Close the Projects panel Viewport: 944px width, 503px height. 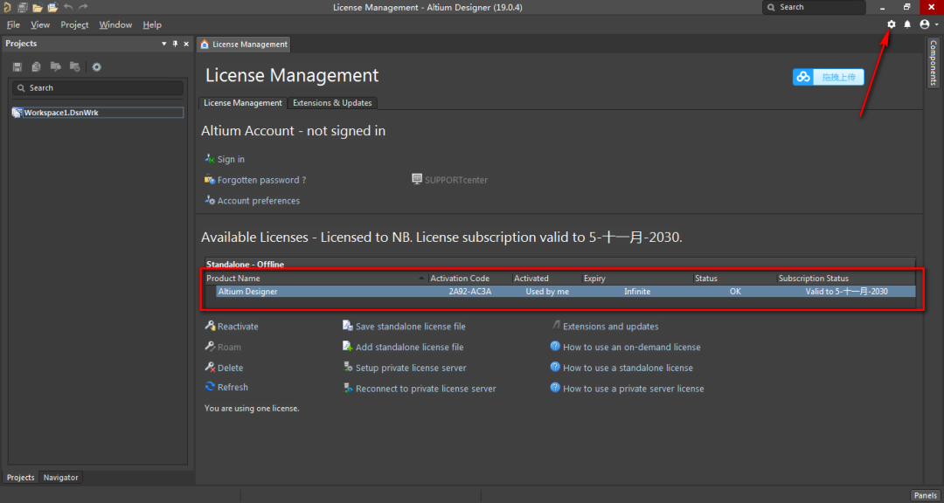pos(186,44)
